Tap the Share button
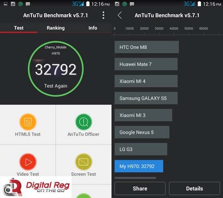The image size is (223, 198). click(140, 188)
